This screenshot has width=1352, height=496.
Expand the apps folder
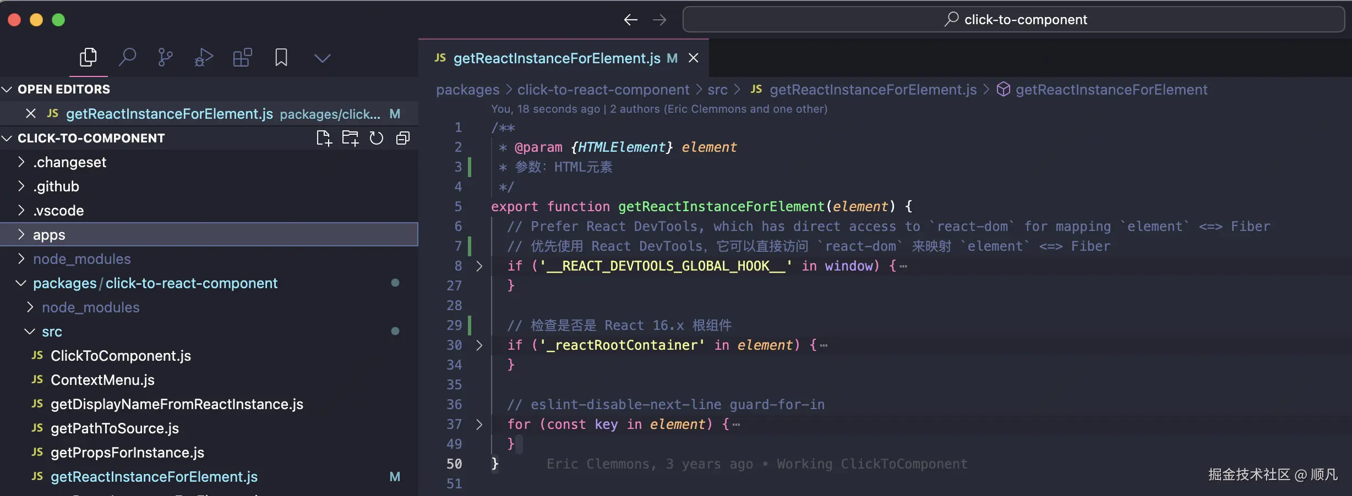(x=209, y=235)
